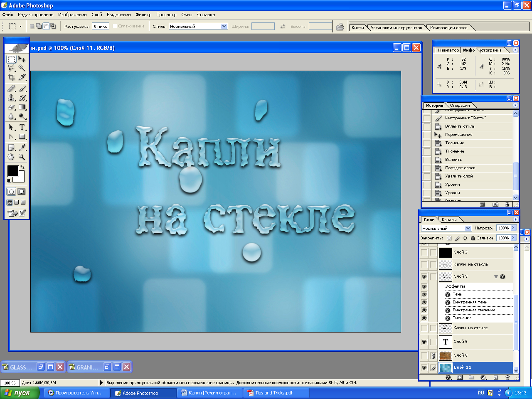Select the Eyedropper tool in toolbox
Viewport: 532px width, 399px height.
click(22, 148)
